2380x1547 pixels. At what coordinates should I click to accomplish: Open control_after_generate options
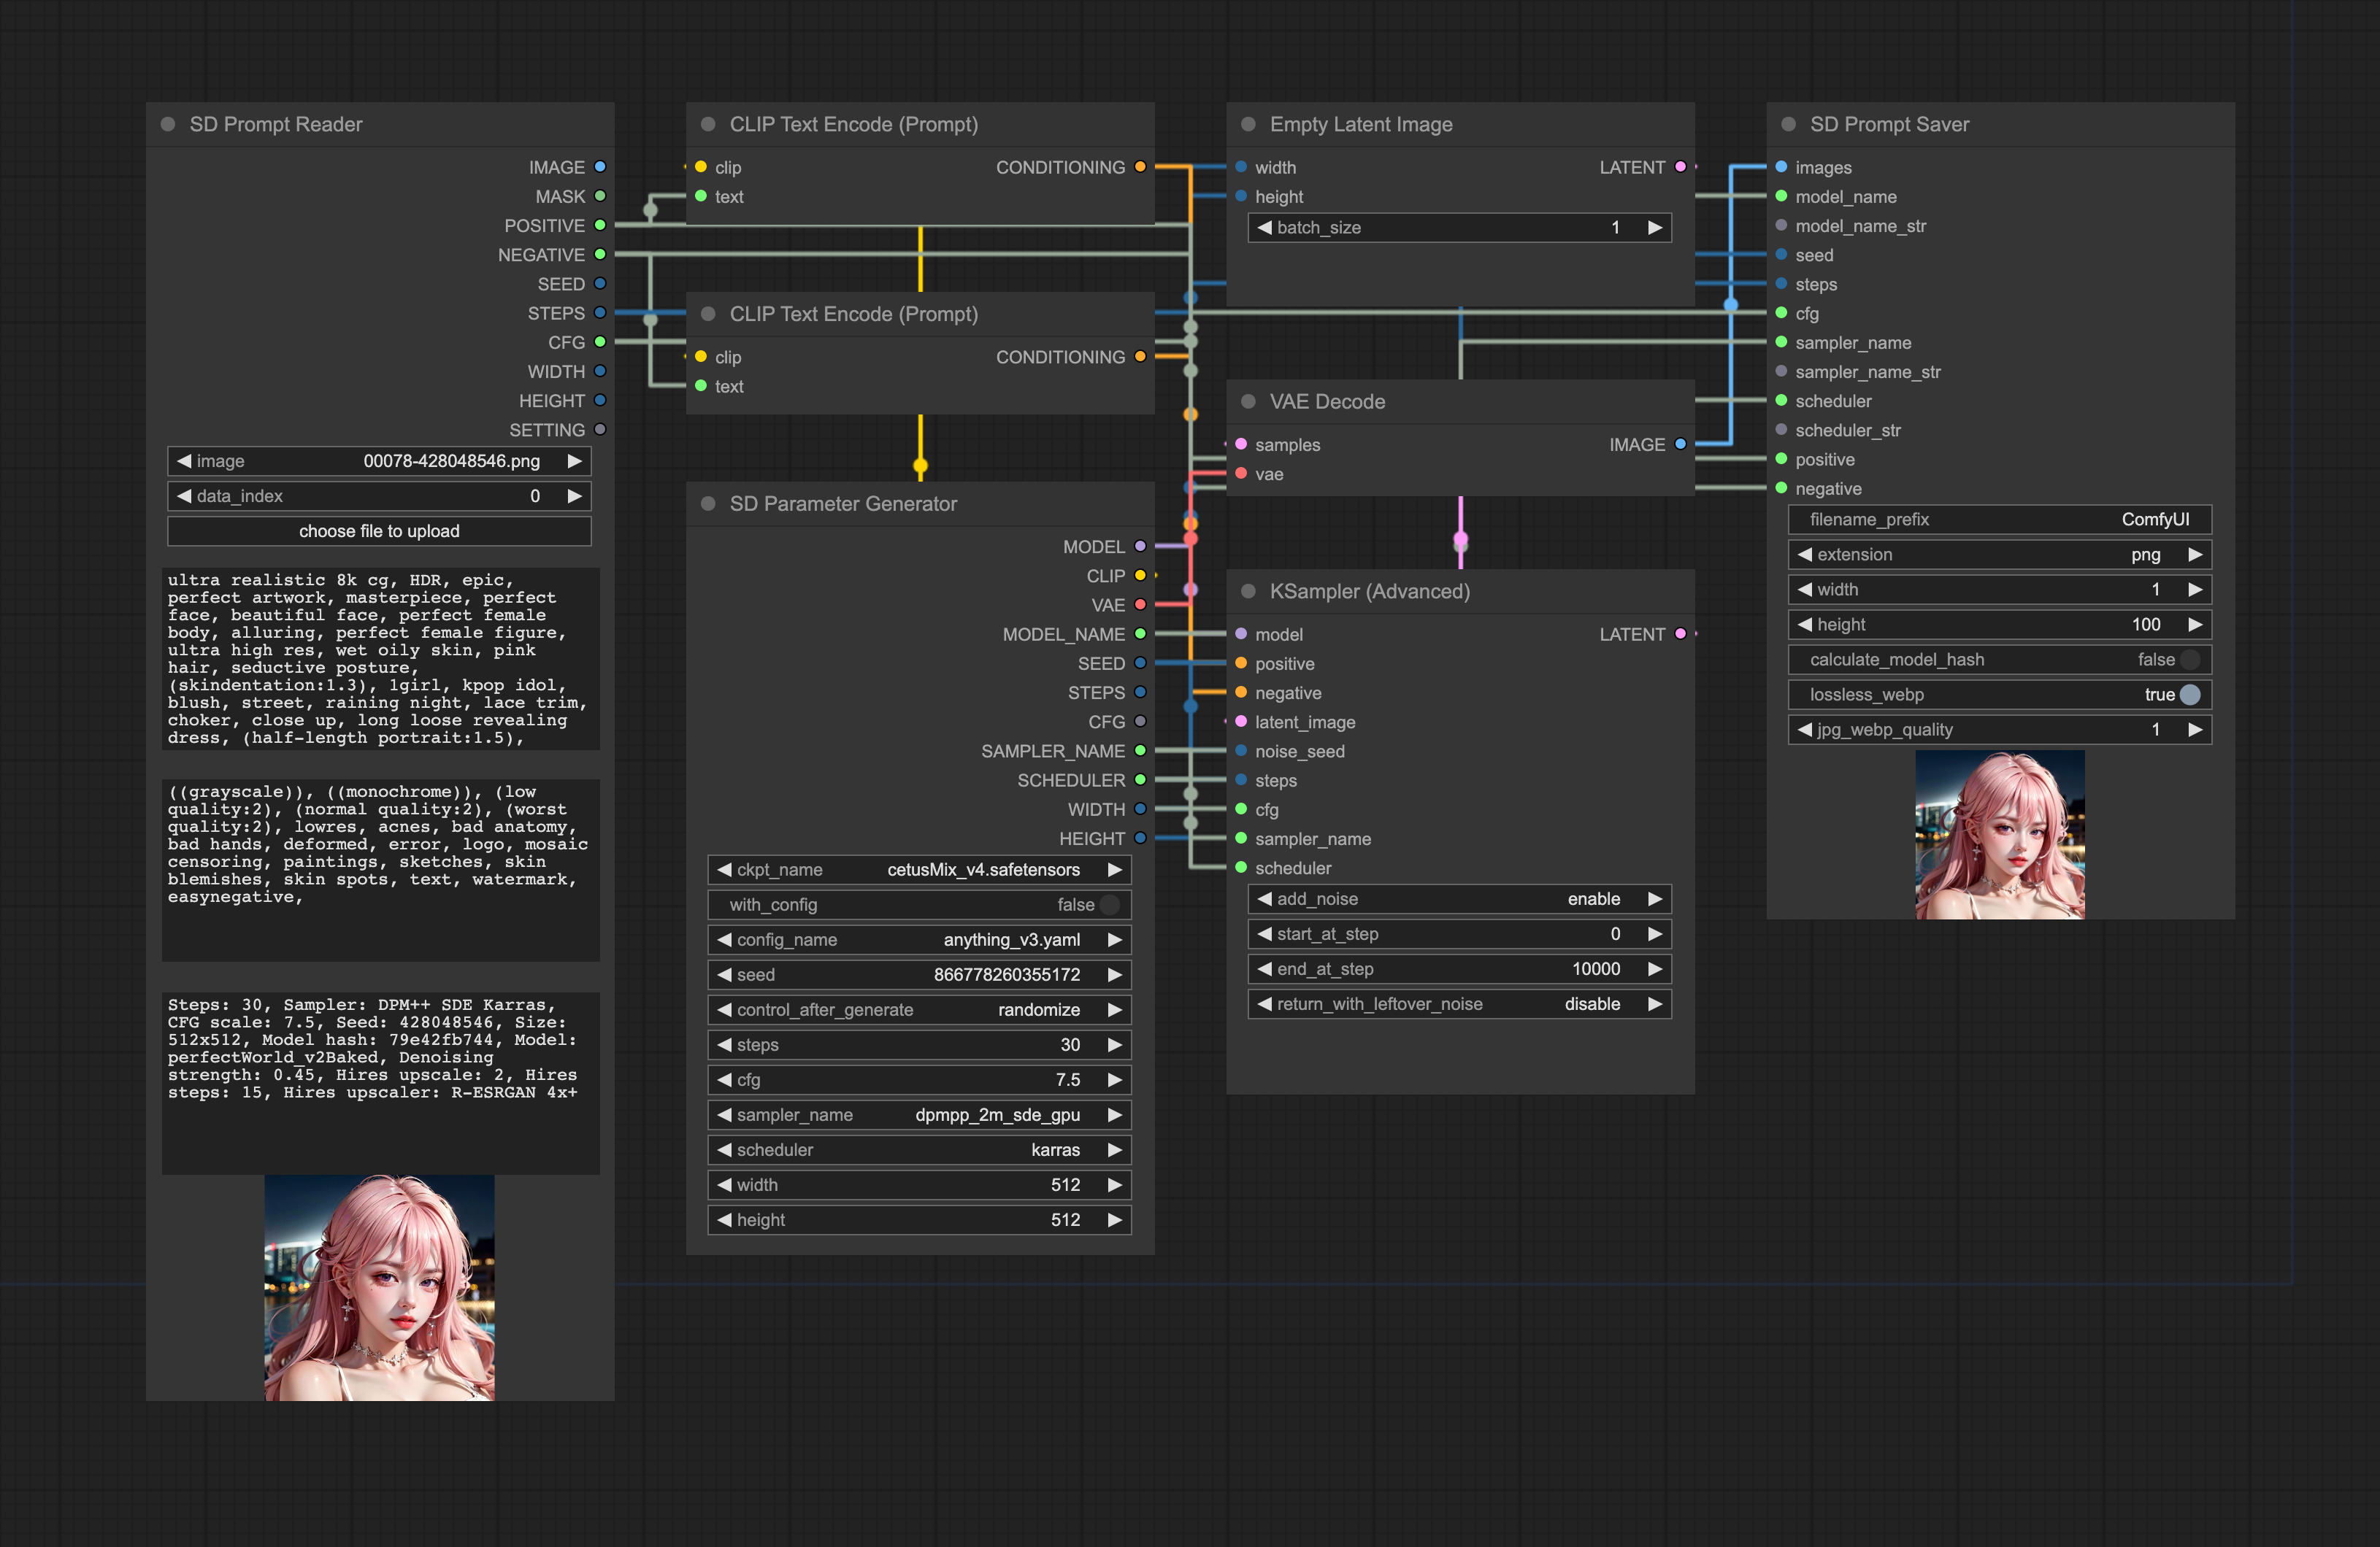(919, 1009)
